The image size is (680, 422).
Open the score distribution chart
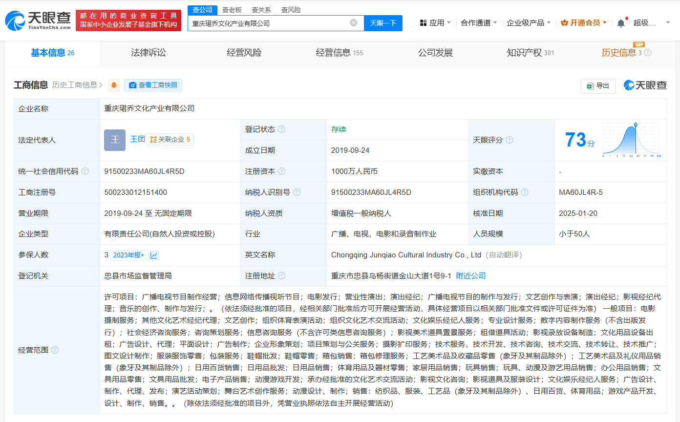pos(632,140)
